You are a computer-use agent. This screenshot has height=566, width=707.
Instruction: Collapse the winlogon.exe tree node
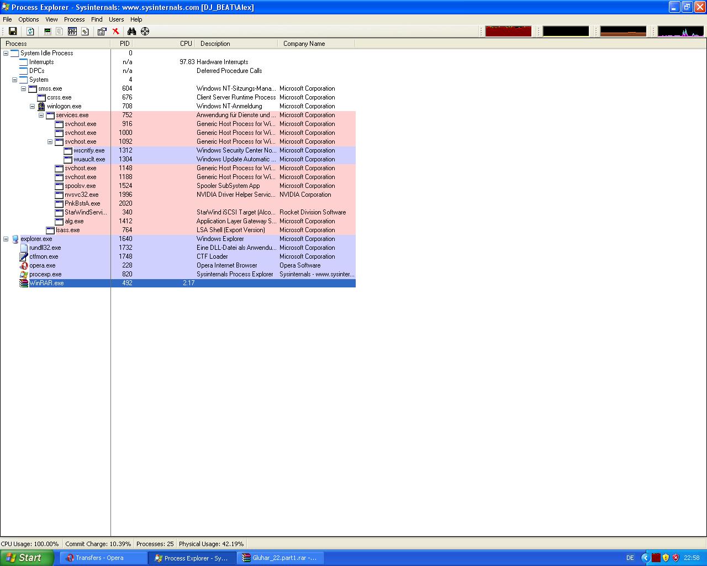pos(33,106)
